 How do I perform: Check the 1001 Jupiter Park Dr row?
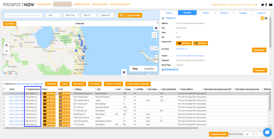pyautogui.click(x=4, y=100)
